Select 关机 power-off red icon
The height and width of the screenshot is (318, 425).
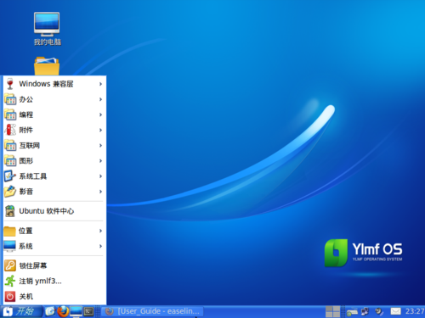point(10,297)
